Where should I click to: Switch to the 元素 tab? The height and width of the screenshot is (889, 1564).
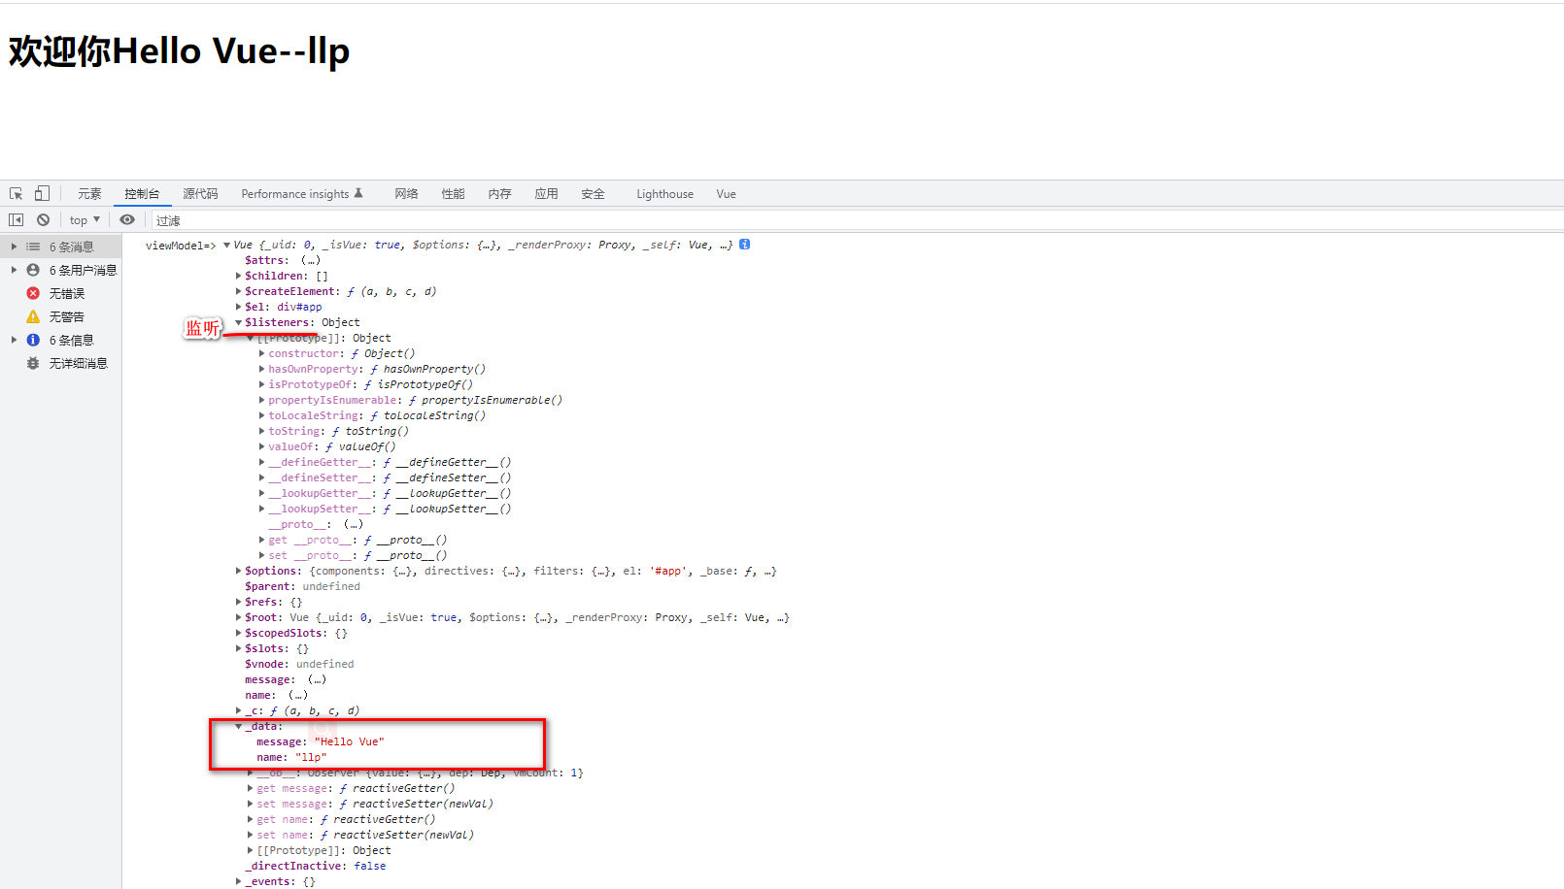(89, 194)
